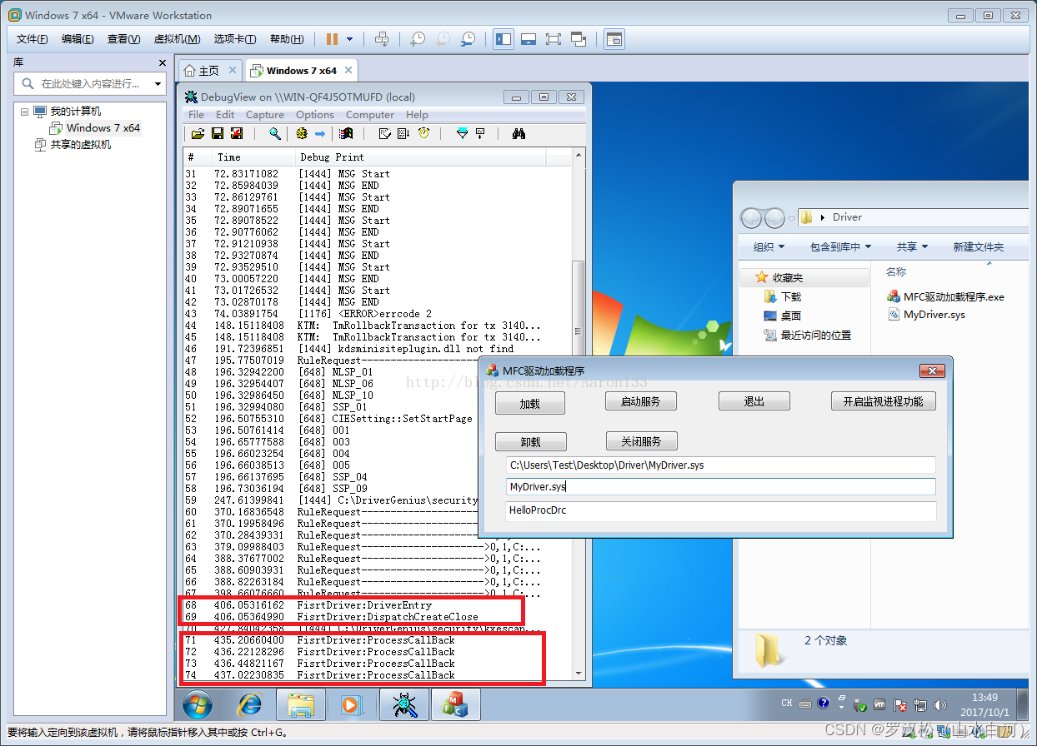Toggle VMware thumbnail bar icon
The width and height of the screenshot is (1037, 746).
pyautogui.click(x=528, y=39)
